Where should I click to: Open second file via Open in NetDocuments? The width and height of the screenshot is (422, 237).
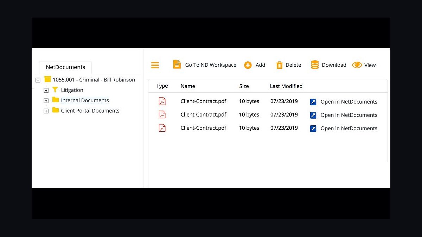(x=349, y=115)
